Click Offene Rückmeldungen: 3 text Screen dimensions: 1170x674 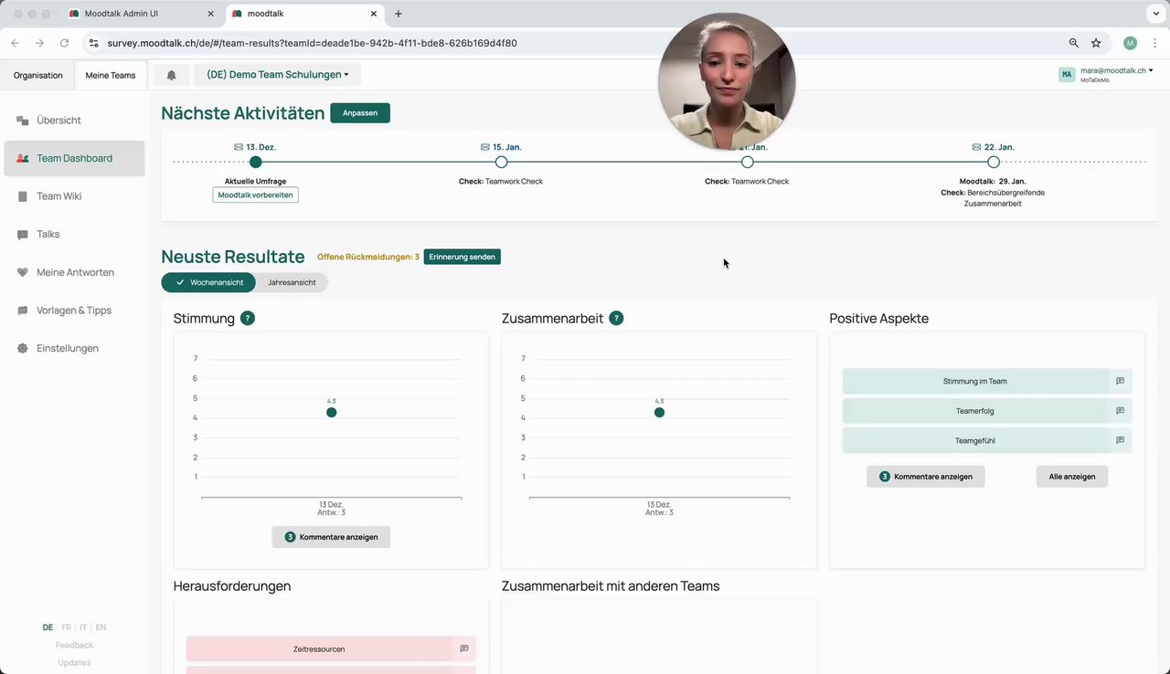[368, 258]
